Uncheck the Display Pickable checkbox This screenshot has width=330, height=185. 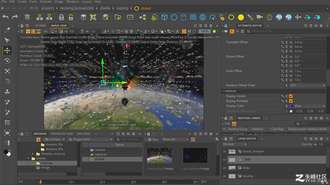tap(291, 101)
